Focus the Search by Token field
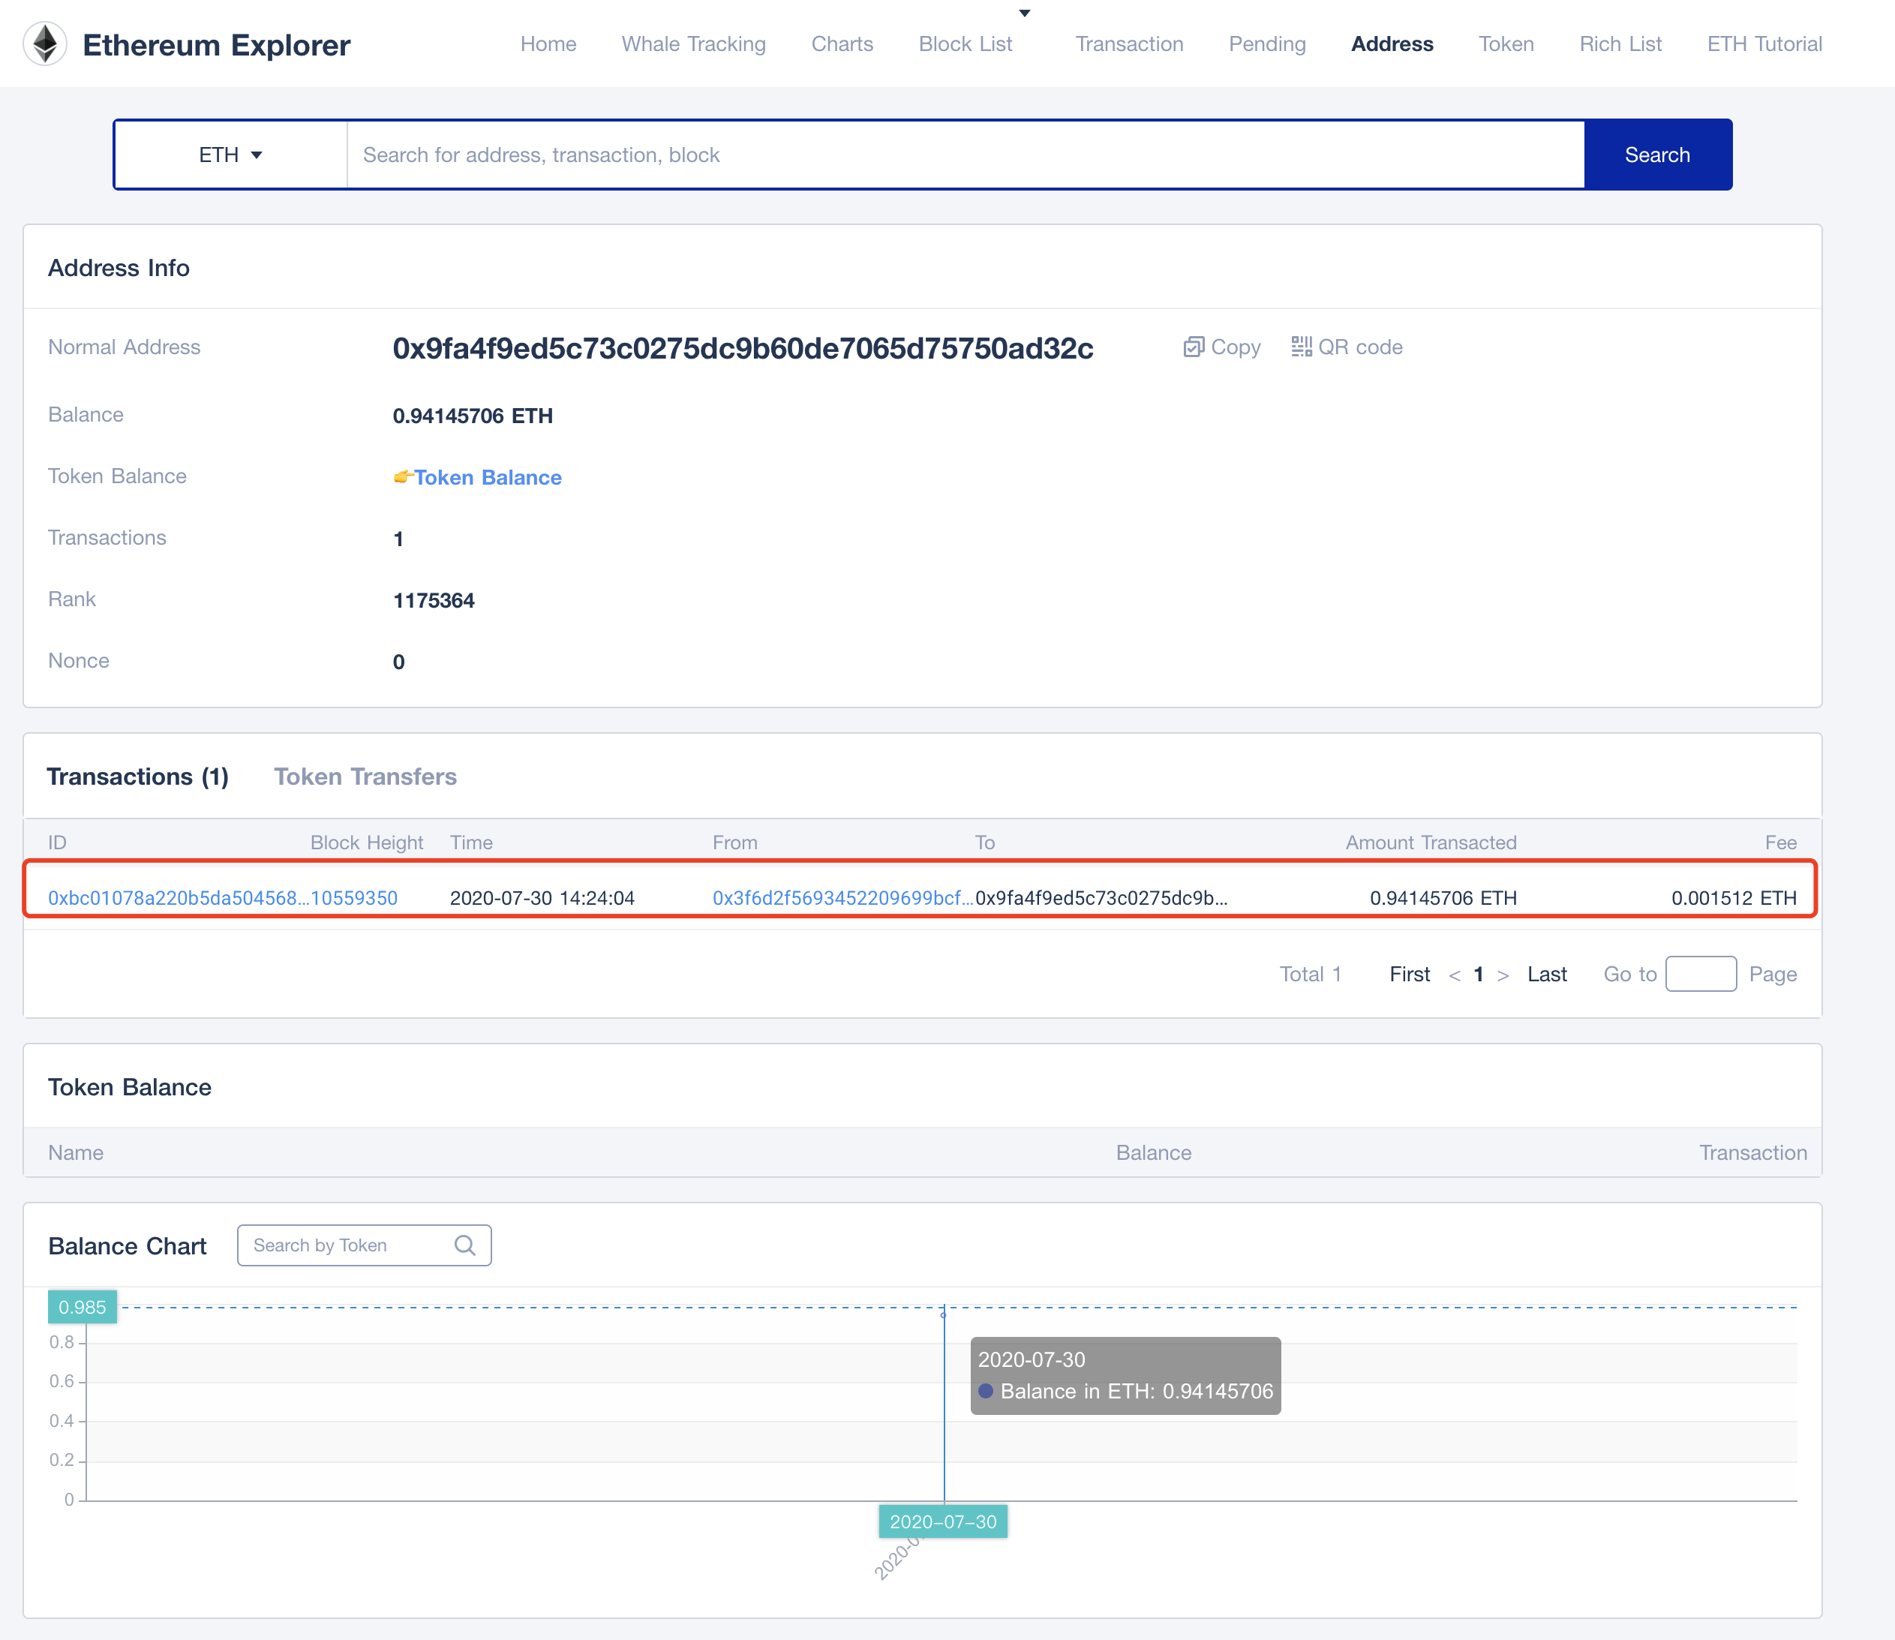 (364, 1245)
